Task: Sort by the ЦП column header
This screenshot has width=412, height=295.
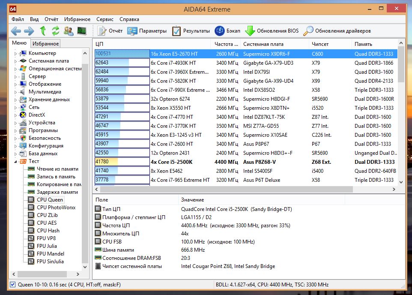Action: click(x=152, y=44)
